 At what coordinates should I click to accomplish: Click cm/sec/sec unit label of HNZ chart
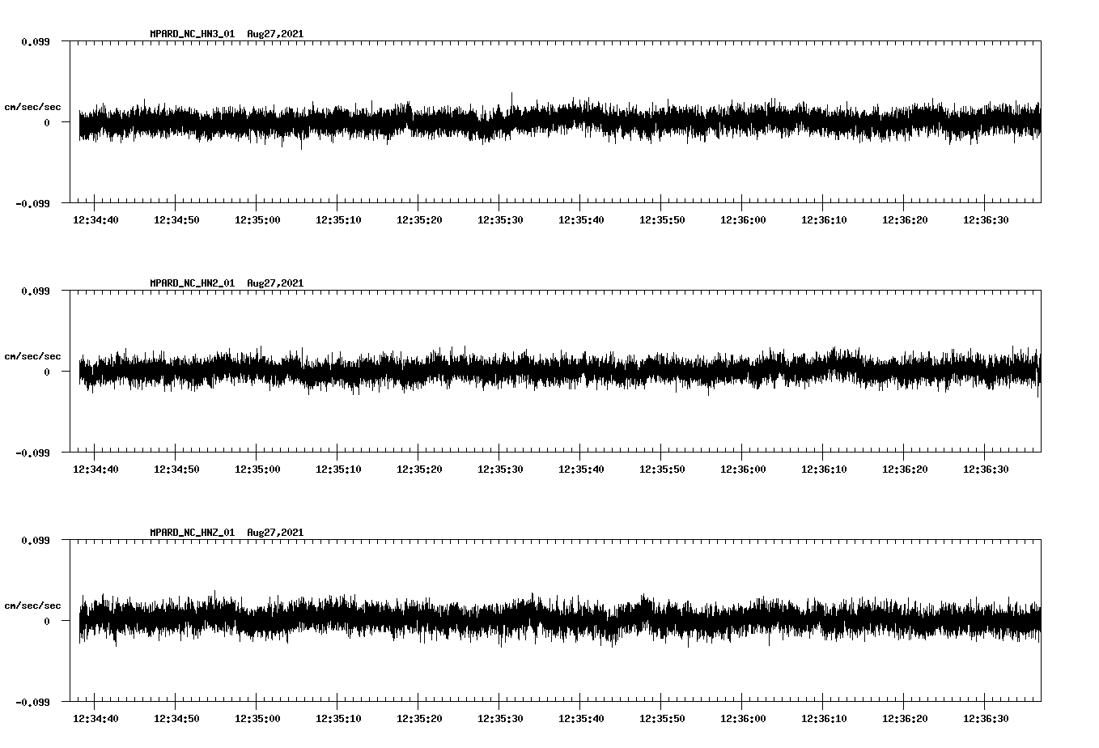(32, 606)
